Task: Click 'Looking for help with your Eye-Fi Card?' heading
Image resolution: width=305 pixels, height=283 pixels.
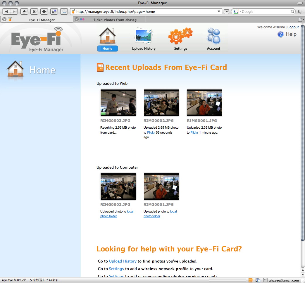Action: click(x=169, y=249)
